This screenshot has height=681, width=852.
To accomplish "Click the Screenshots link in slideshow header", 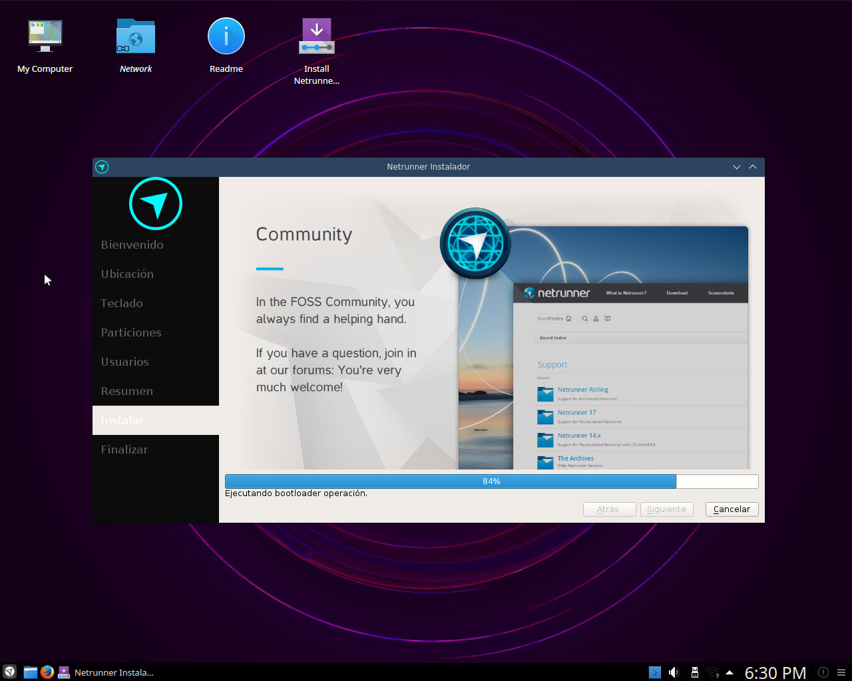I will pos(721,293).
